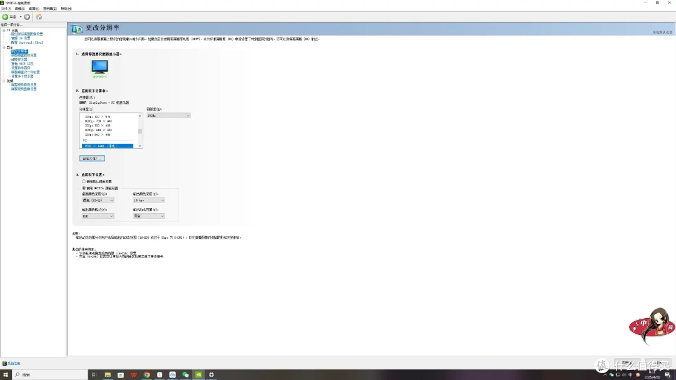Open File Explorer from the taskbar

coord(108,374)
